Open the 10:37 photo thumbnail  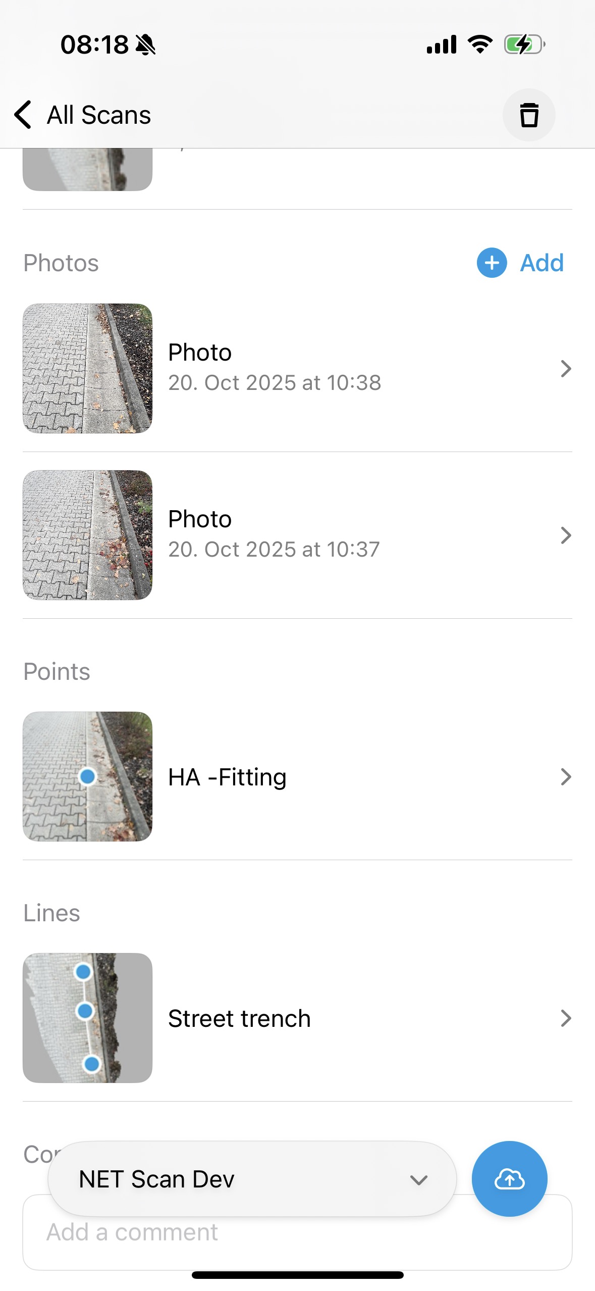coord(87,535)
